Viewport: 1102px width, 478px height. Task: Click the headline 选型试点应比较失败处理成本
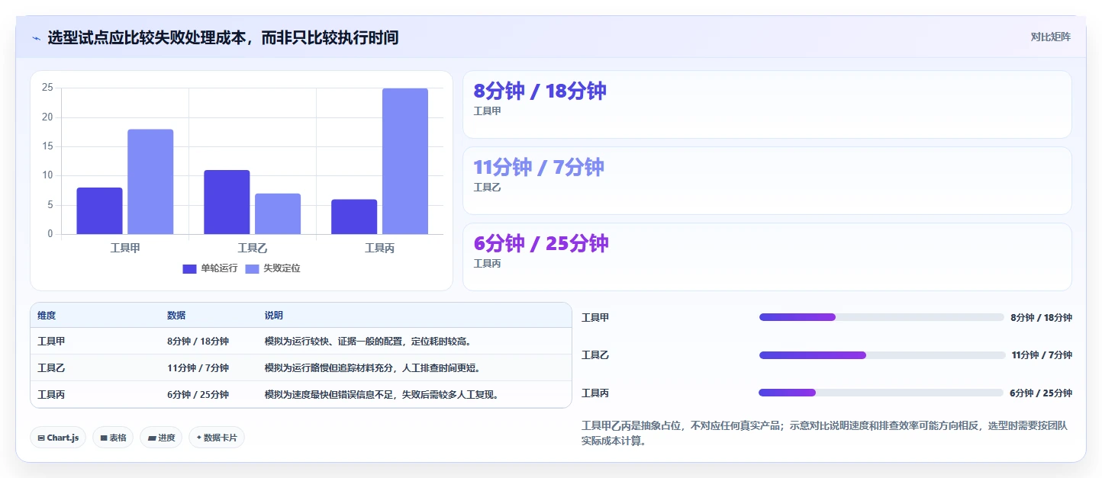click(x=223, y=37)
